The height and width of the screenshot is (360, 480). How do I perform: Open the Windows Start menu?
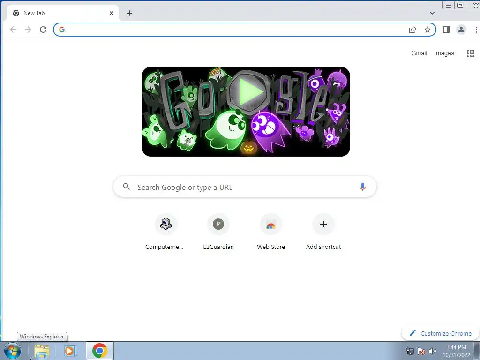(13, 351)
